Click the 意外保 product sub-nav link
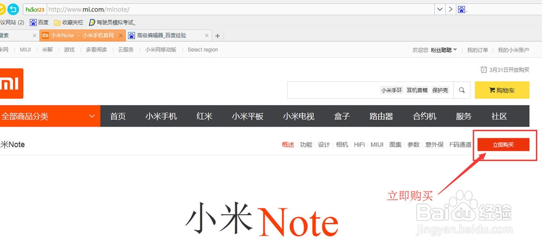This screenshot has width=542, height=248. 435,144
